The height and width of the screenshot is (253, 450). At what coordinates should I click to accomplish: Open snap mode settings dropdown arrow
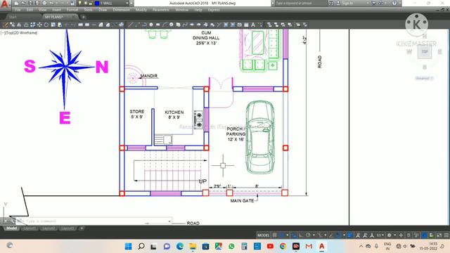[x=288, y=235]
